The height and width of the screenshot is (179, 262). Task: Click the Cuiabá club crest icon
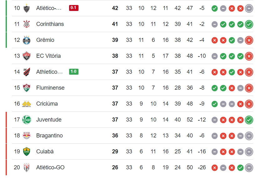tap(27, 152)
